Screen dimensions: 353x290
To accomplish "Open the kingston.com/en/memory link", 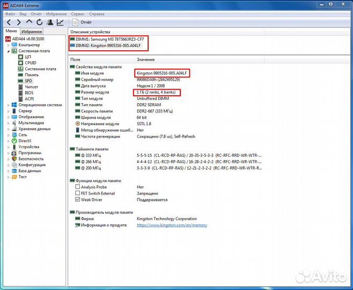I will pyautogui.click(x=172, y=225).
